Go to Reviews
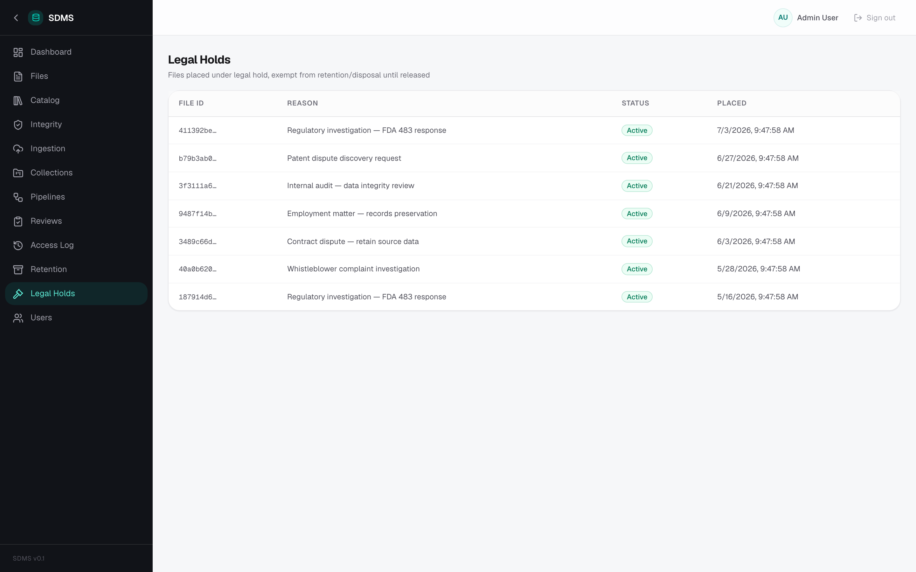Screen dimensions: 916x572 click(x=76, y=221)
